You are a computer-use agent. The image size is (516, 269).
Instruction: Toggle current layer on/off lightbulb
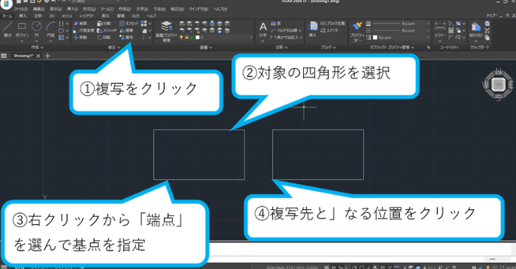point(181,38)
